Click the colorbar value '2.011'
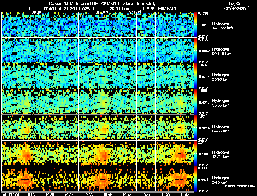The height and width of the screenshot is (196, 257). point(202,142)
